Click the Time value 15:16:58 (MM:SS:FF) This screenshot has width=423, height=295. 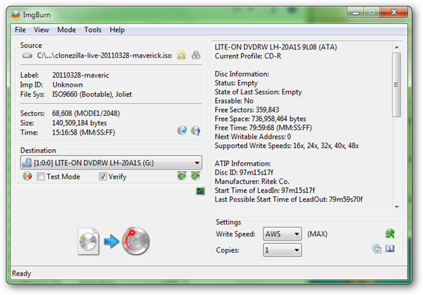[83, 132]
